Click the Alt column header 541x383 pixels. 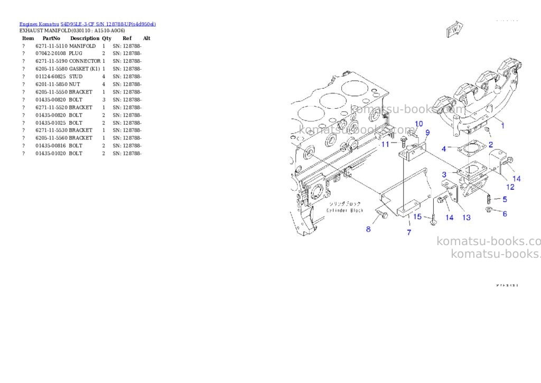pos(147,38)
